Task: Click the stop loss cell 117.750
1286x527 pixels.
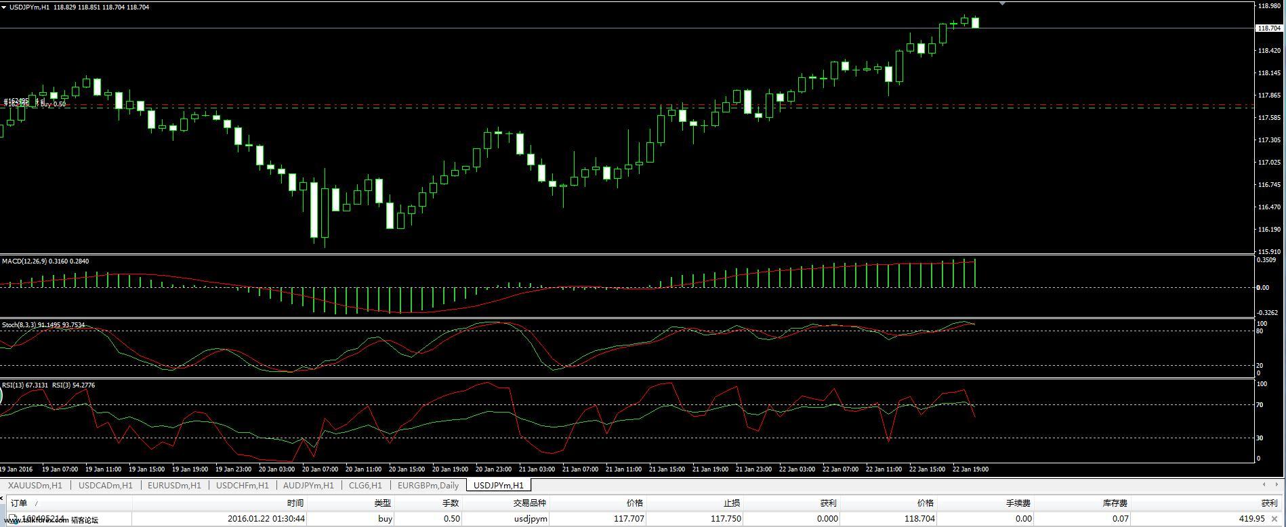Action: coord(725,519)
